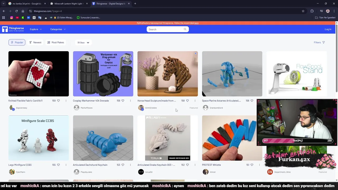This screenshot has height=190, width=338.
Task: Open timcel's avatar
Action: tap(205, 172)
